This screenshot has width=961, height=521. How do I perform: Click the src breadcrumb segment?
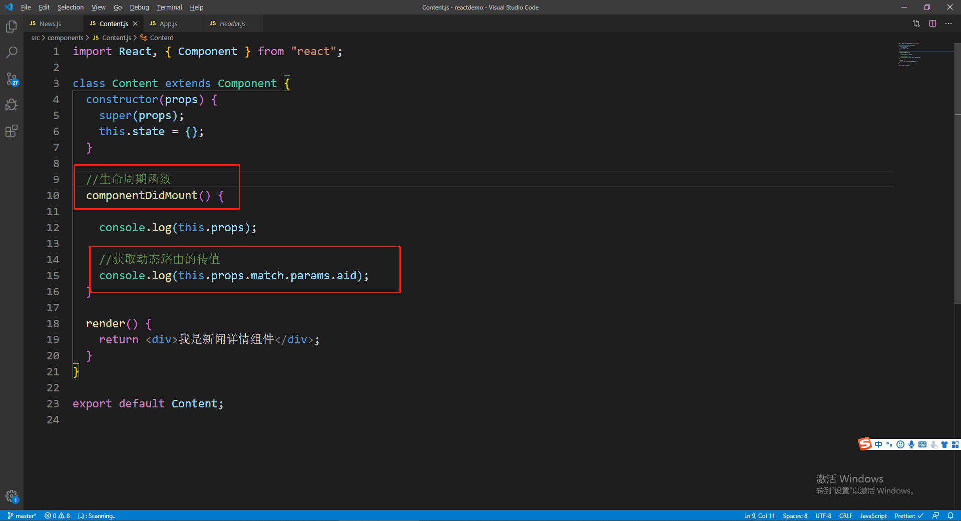point(36,38)
